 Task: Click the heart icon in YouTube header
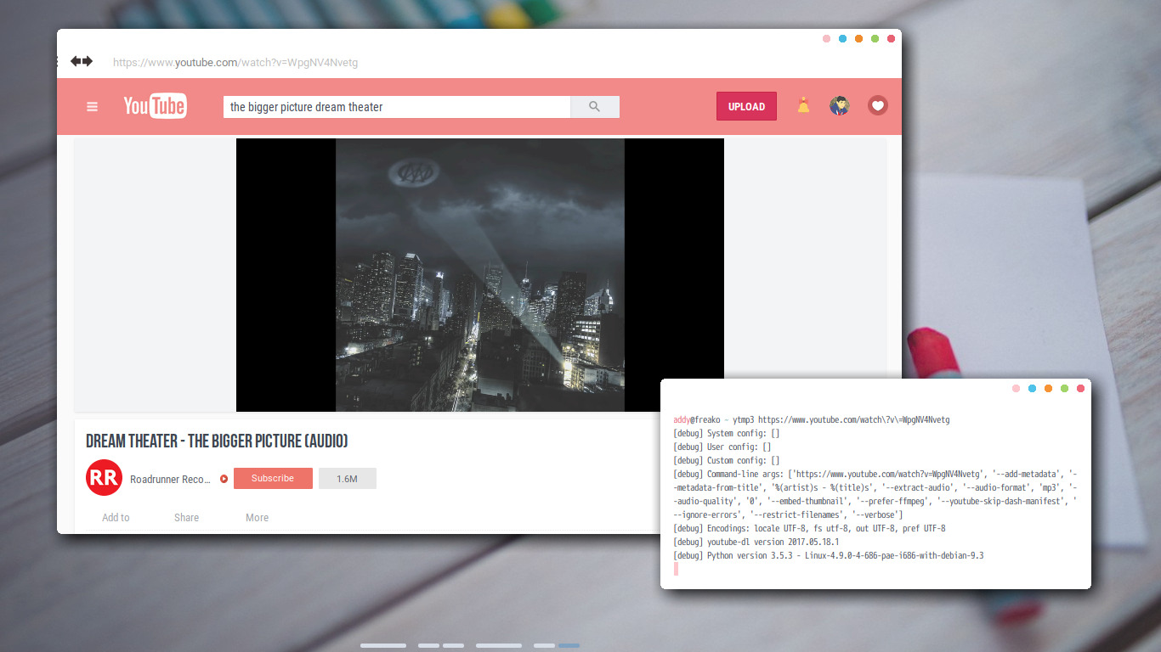[878, 105]
